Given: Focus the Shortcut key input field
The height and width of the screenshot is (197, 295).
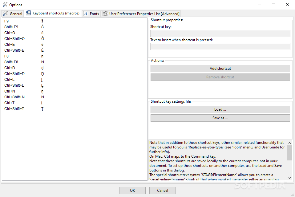Looking at the screenshot, I should [x=220, y=33].
